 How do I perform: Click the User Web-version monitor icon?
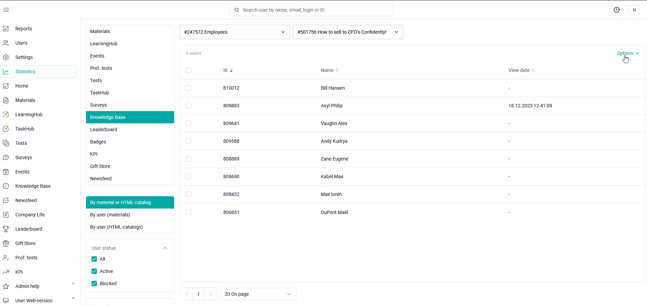pyautogui.click(x=6, y=301)
